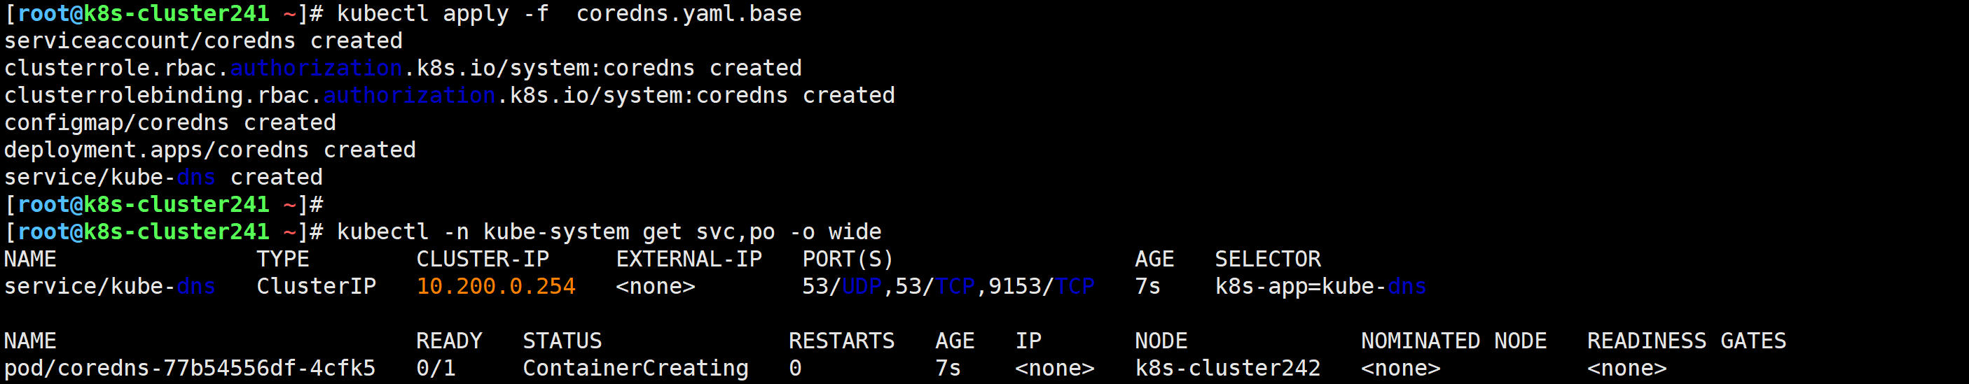The width and height of the screenshot is (1969, 384).
Task: Click the CLUSTER-IP column header
Action: [483, 259]
